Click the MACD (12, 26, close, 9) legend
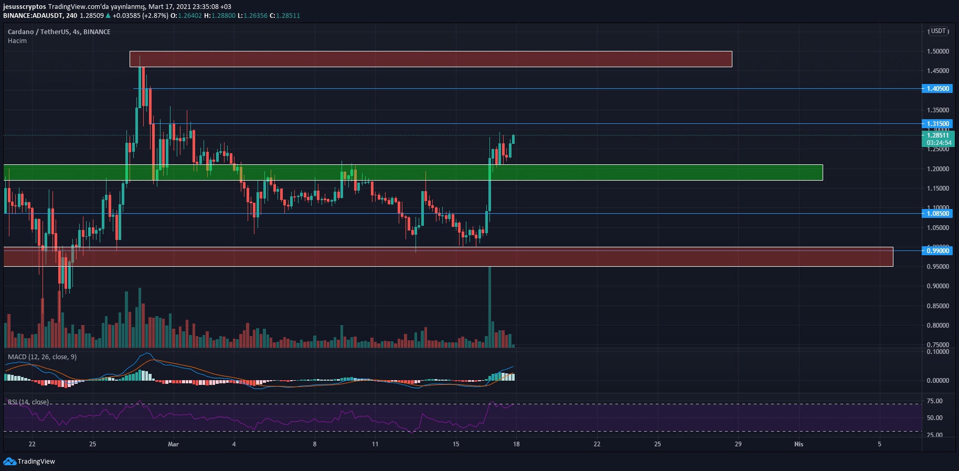This screenshot has width=959, height=471. click(x=42, y=357)
